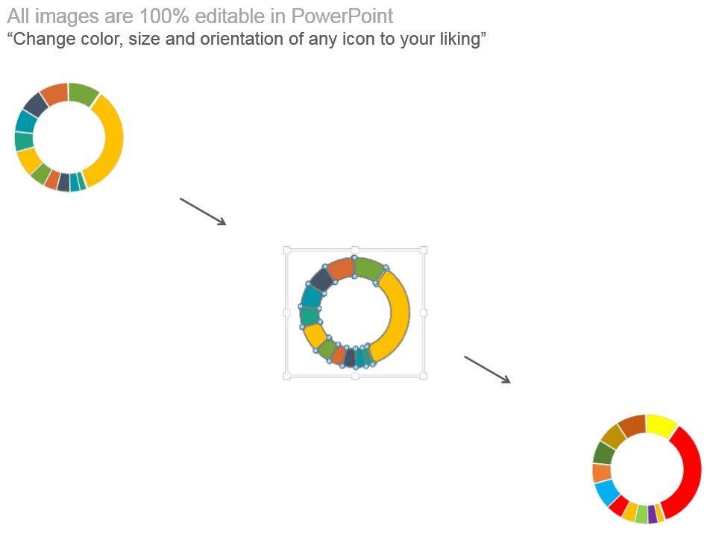Pick larger orange segment atop top-left donut
716x537 pixels.
pyautogui.click(x=54, y=94)
